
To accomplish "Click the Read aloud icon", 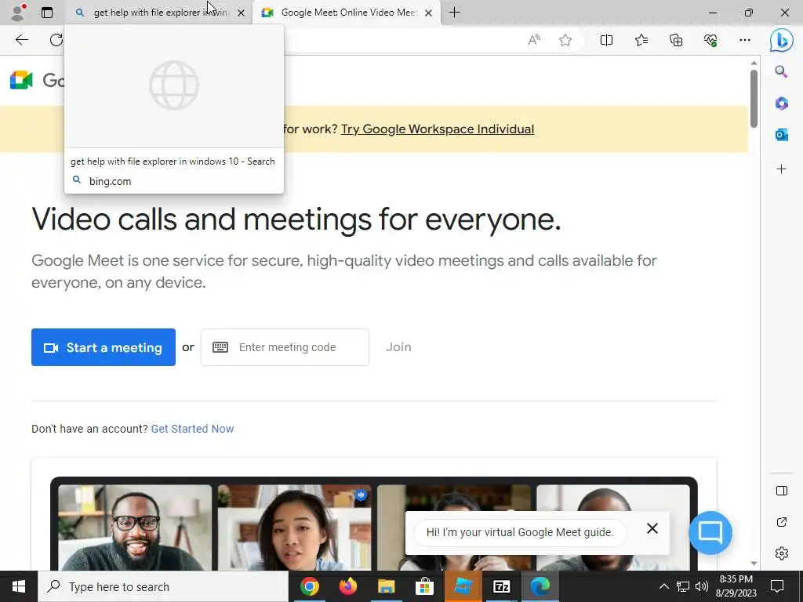I will [534, 40].
